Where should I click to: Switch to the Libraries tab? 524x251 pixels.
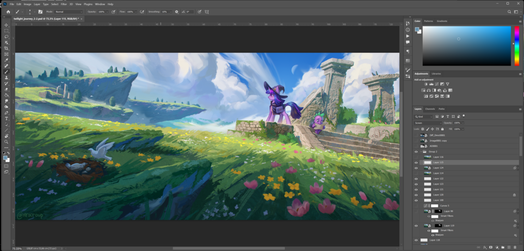[x=436, y=73]
